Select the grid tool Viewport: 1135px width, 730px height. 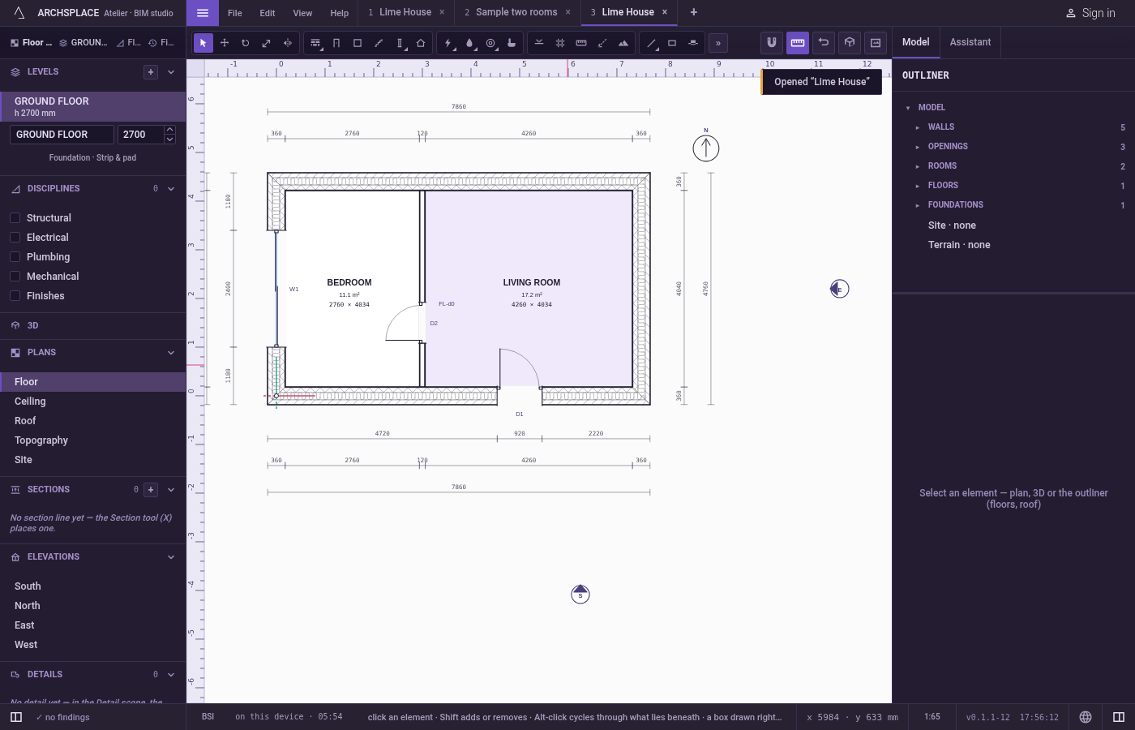coord(560,43)
